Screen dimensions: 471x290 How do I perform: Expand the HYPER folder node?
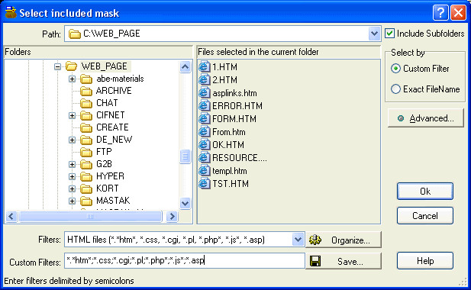tap(72, 176)
